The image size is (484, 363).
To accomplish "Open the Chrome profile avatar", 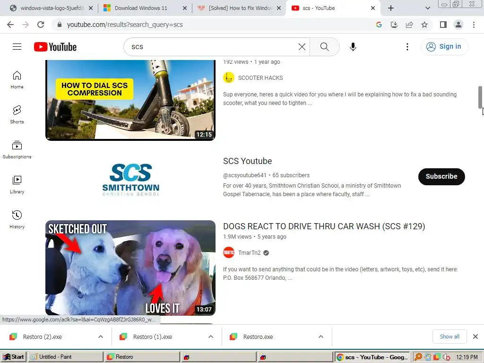I will click(458, 25).
